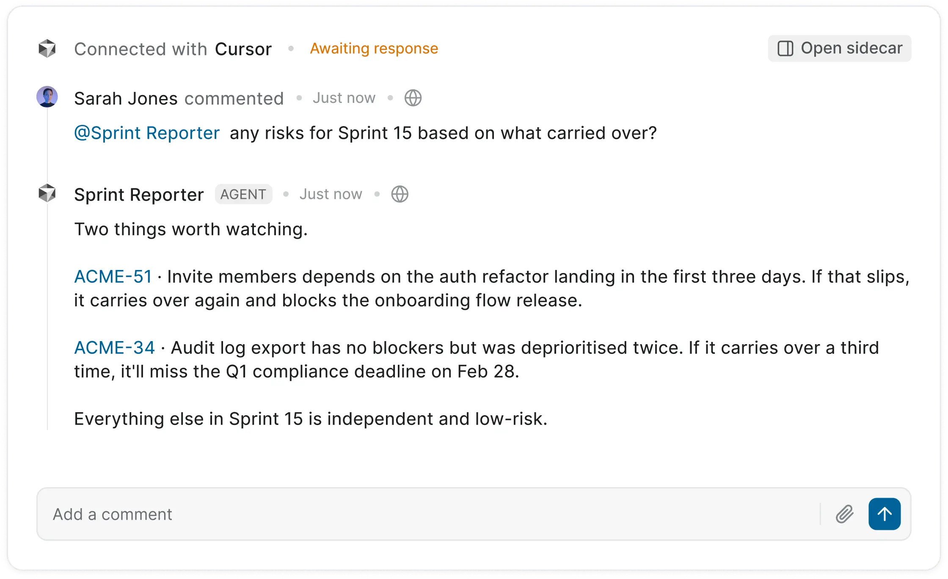Click the @Sprint Reporter mention
This screenshot has height=579, width=948.
coord(146,132)
